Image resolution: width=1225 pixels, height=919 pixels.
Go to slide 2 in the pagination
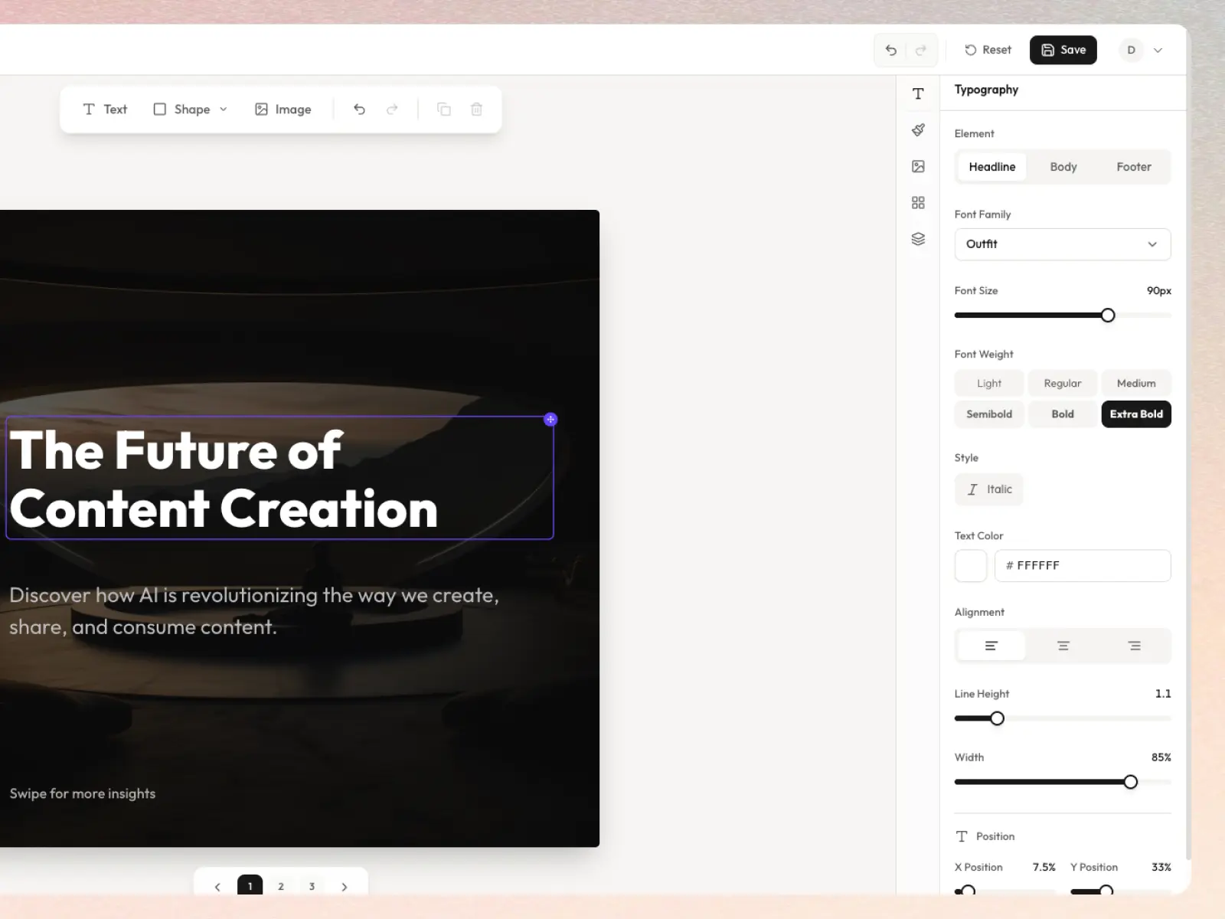tap(280, 886)
